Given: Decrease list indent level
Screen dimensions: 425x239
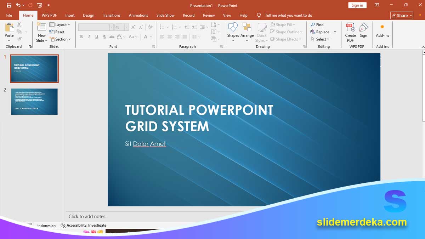Looking at the screenshot, I should coord(187,27).
